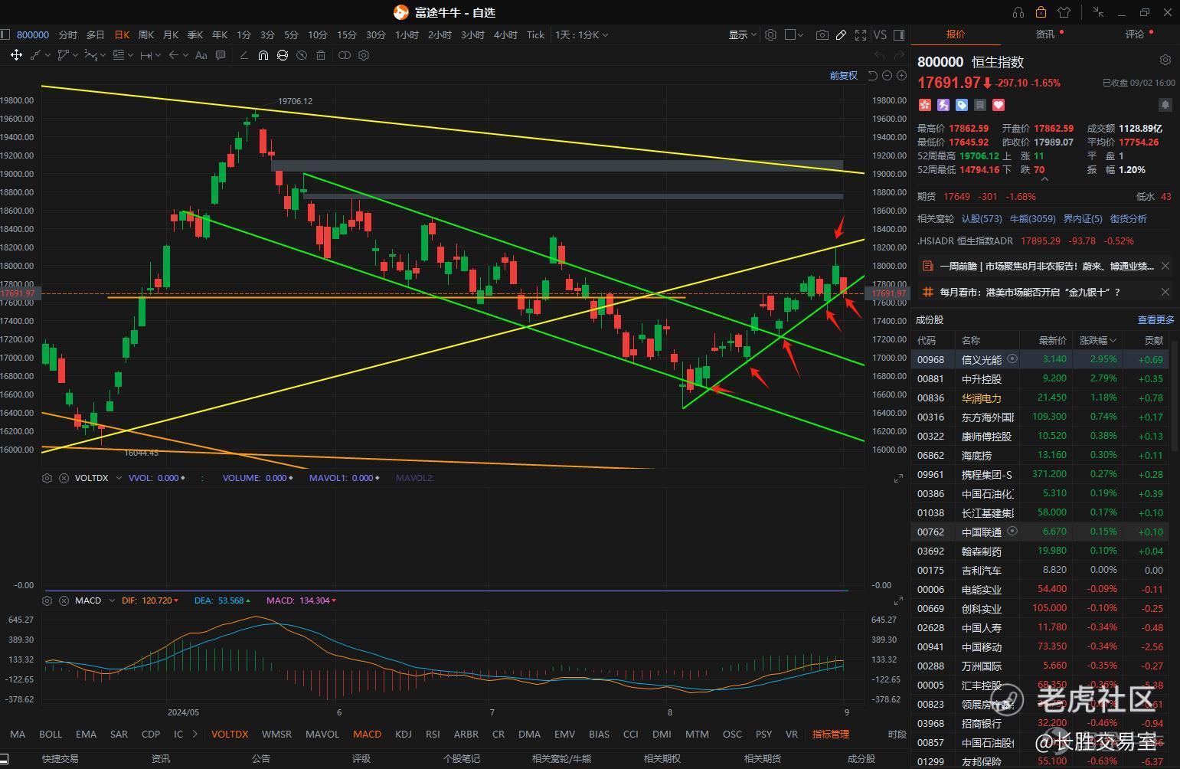This screenshot has width=1180, height=769.
Task: Select the crosshair move cursor tool
Action: point(16,55)
